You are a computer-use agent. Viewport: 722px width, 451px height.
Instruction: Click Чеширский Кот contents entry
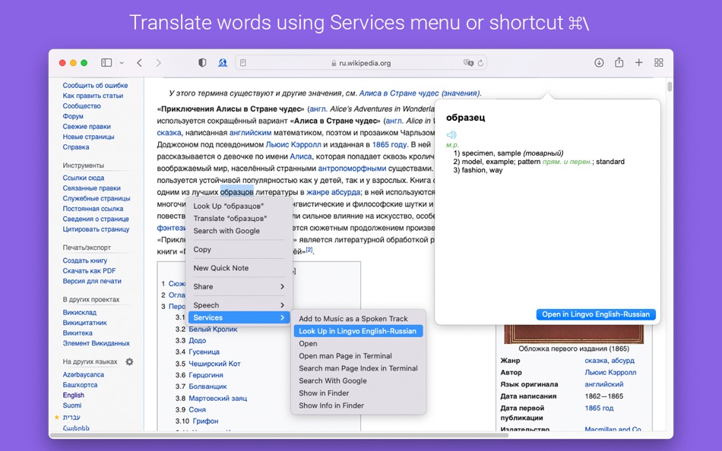coord(214,364)
